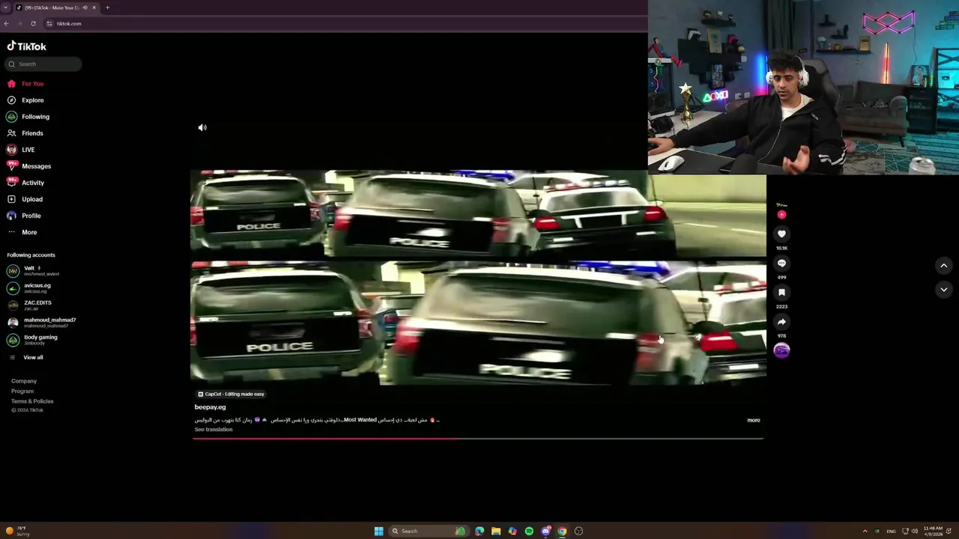The image size is (959, 539).
Task: Share the video with the arrow icon
Action: tap(781, 322)
